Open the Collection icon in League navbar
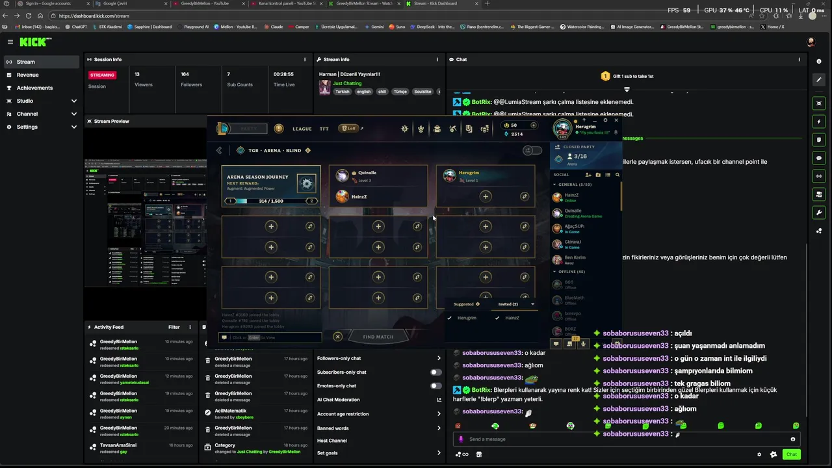The image size is (832, 468). click(x=437, y=129)
